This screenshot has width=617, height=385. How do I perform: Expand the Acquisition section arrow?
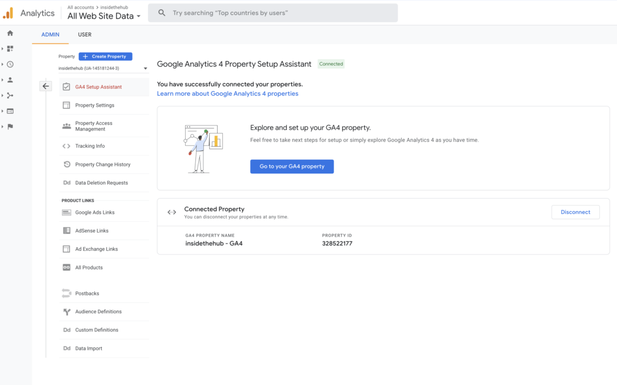point(2,95)
